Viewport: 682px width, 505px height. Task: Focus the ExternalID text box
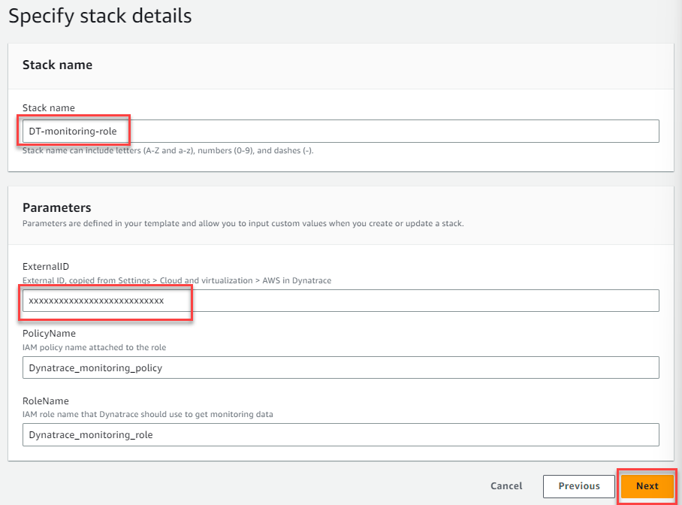[x=339, y=301]
